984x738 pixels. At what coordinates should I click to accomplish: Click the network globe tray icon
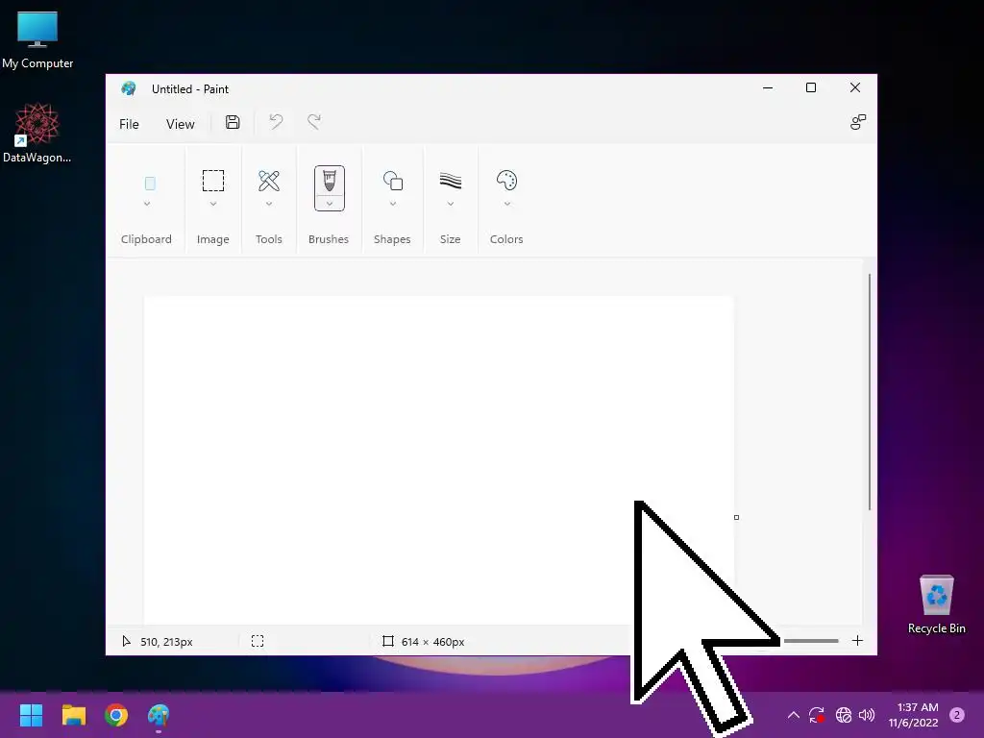coord(844,715)
